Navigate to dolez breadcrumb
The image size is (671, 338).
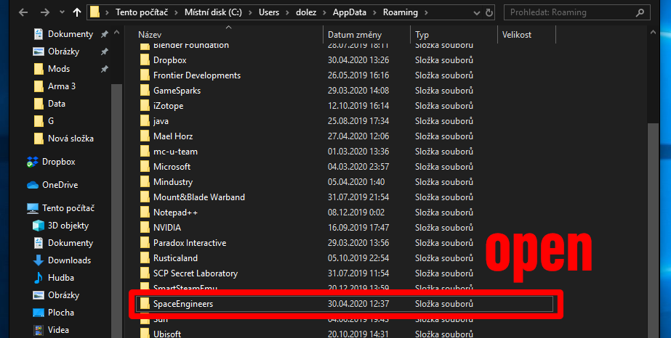pyautogui.click(x=306, y=12)
